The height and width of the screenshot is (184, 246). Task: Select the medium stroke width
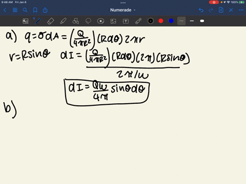pyautogui.click(x=192, y=21)
